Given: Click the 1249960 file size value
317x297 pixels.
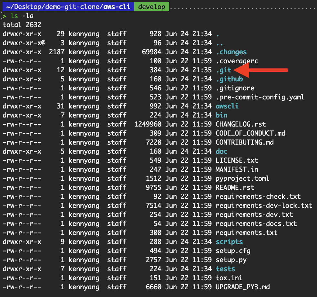Looking at the screenshot, I should (148, 124).
